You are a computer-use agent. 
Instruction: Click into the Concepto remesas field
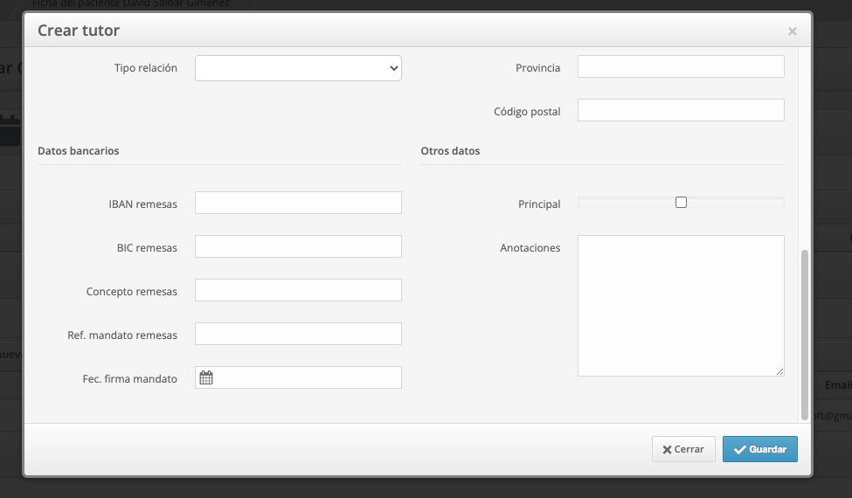[298, 290]
